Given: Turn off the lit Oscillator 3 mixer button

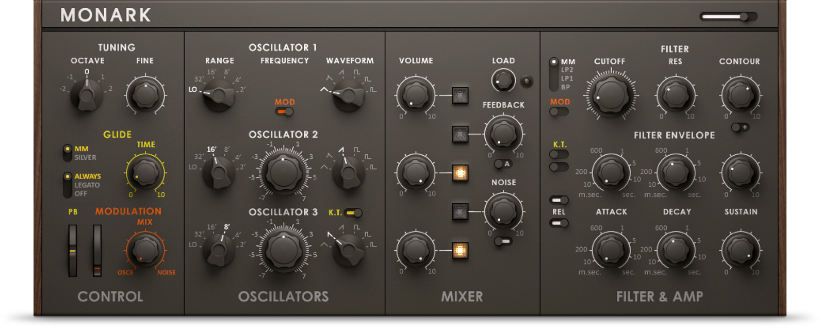Looking at the screenshot, I should tap(460, 250).
